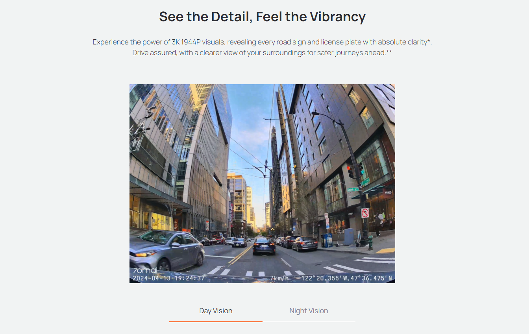
Task: Click the street lamp on the right building
Action: [316, 114]
